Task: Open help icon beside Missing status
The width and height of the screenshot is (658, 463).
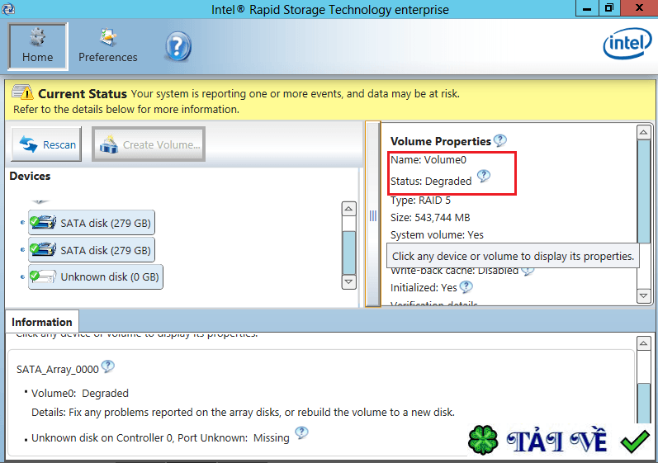Action: coord(301,432)
